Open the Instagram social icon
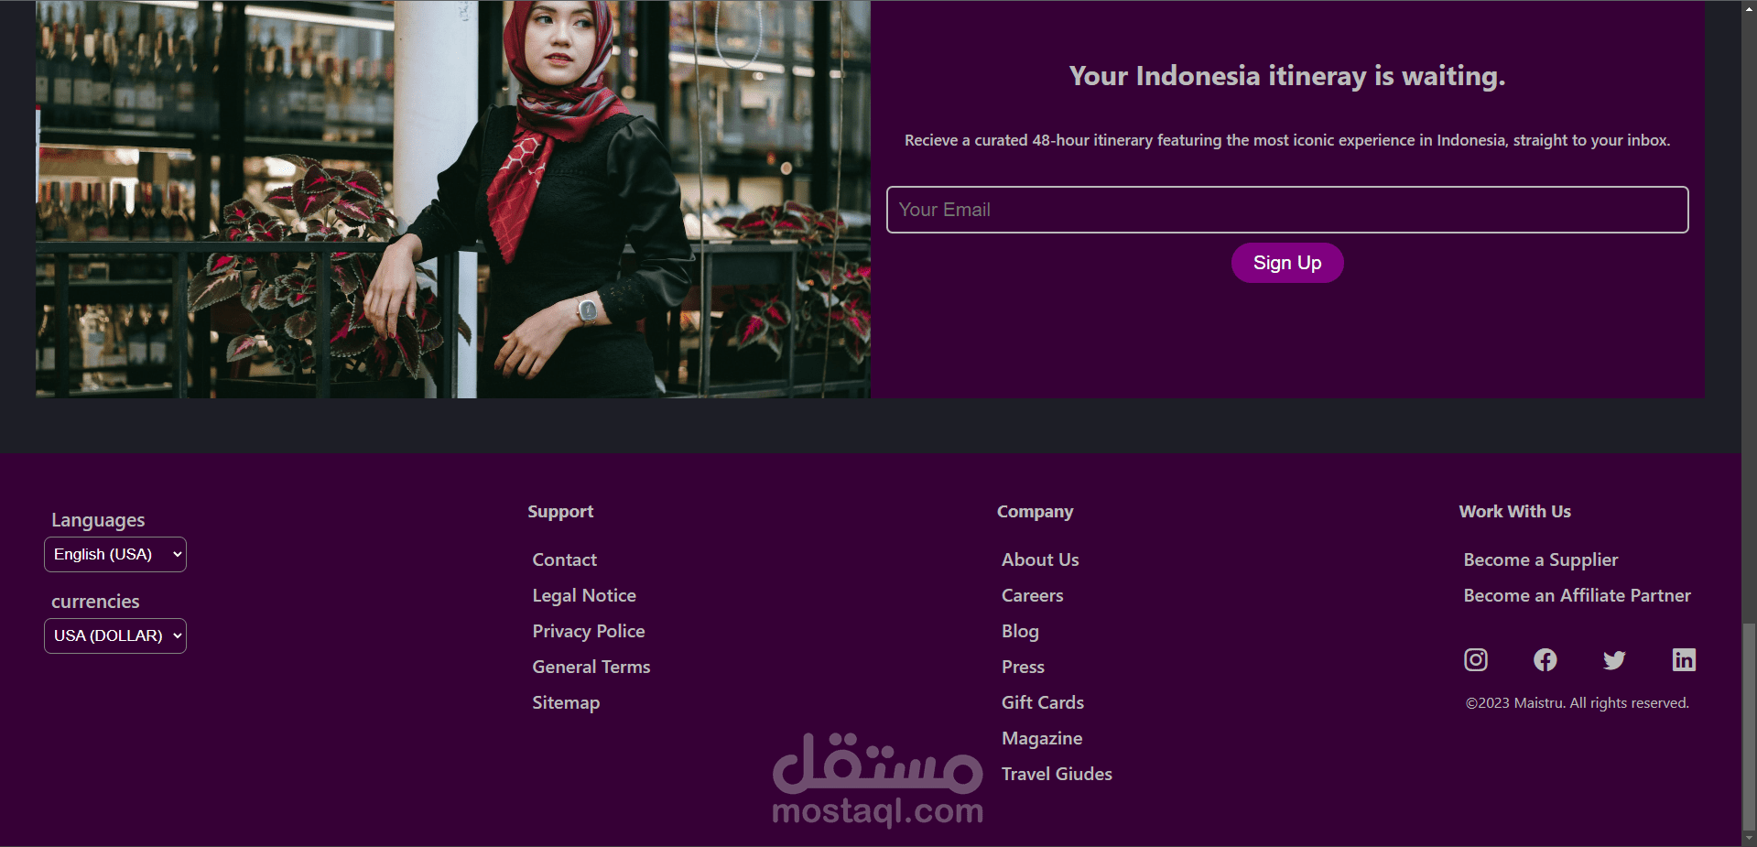1757x847 pixels. click(x=1475, y=659)
